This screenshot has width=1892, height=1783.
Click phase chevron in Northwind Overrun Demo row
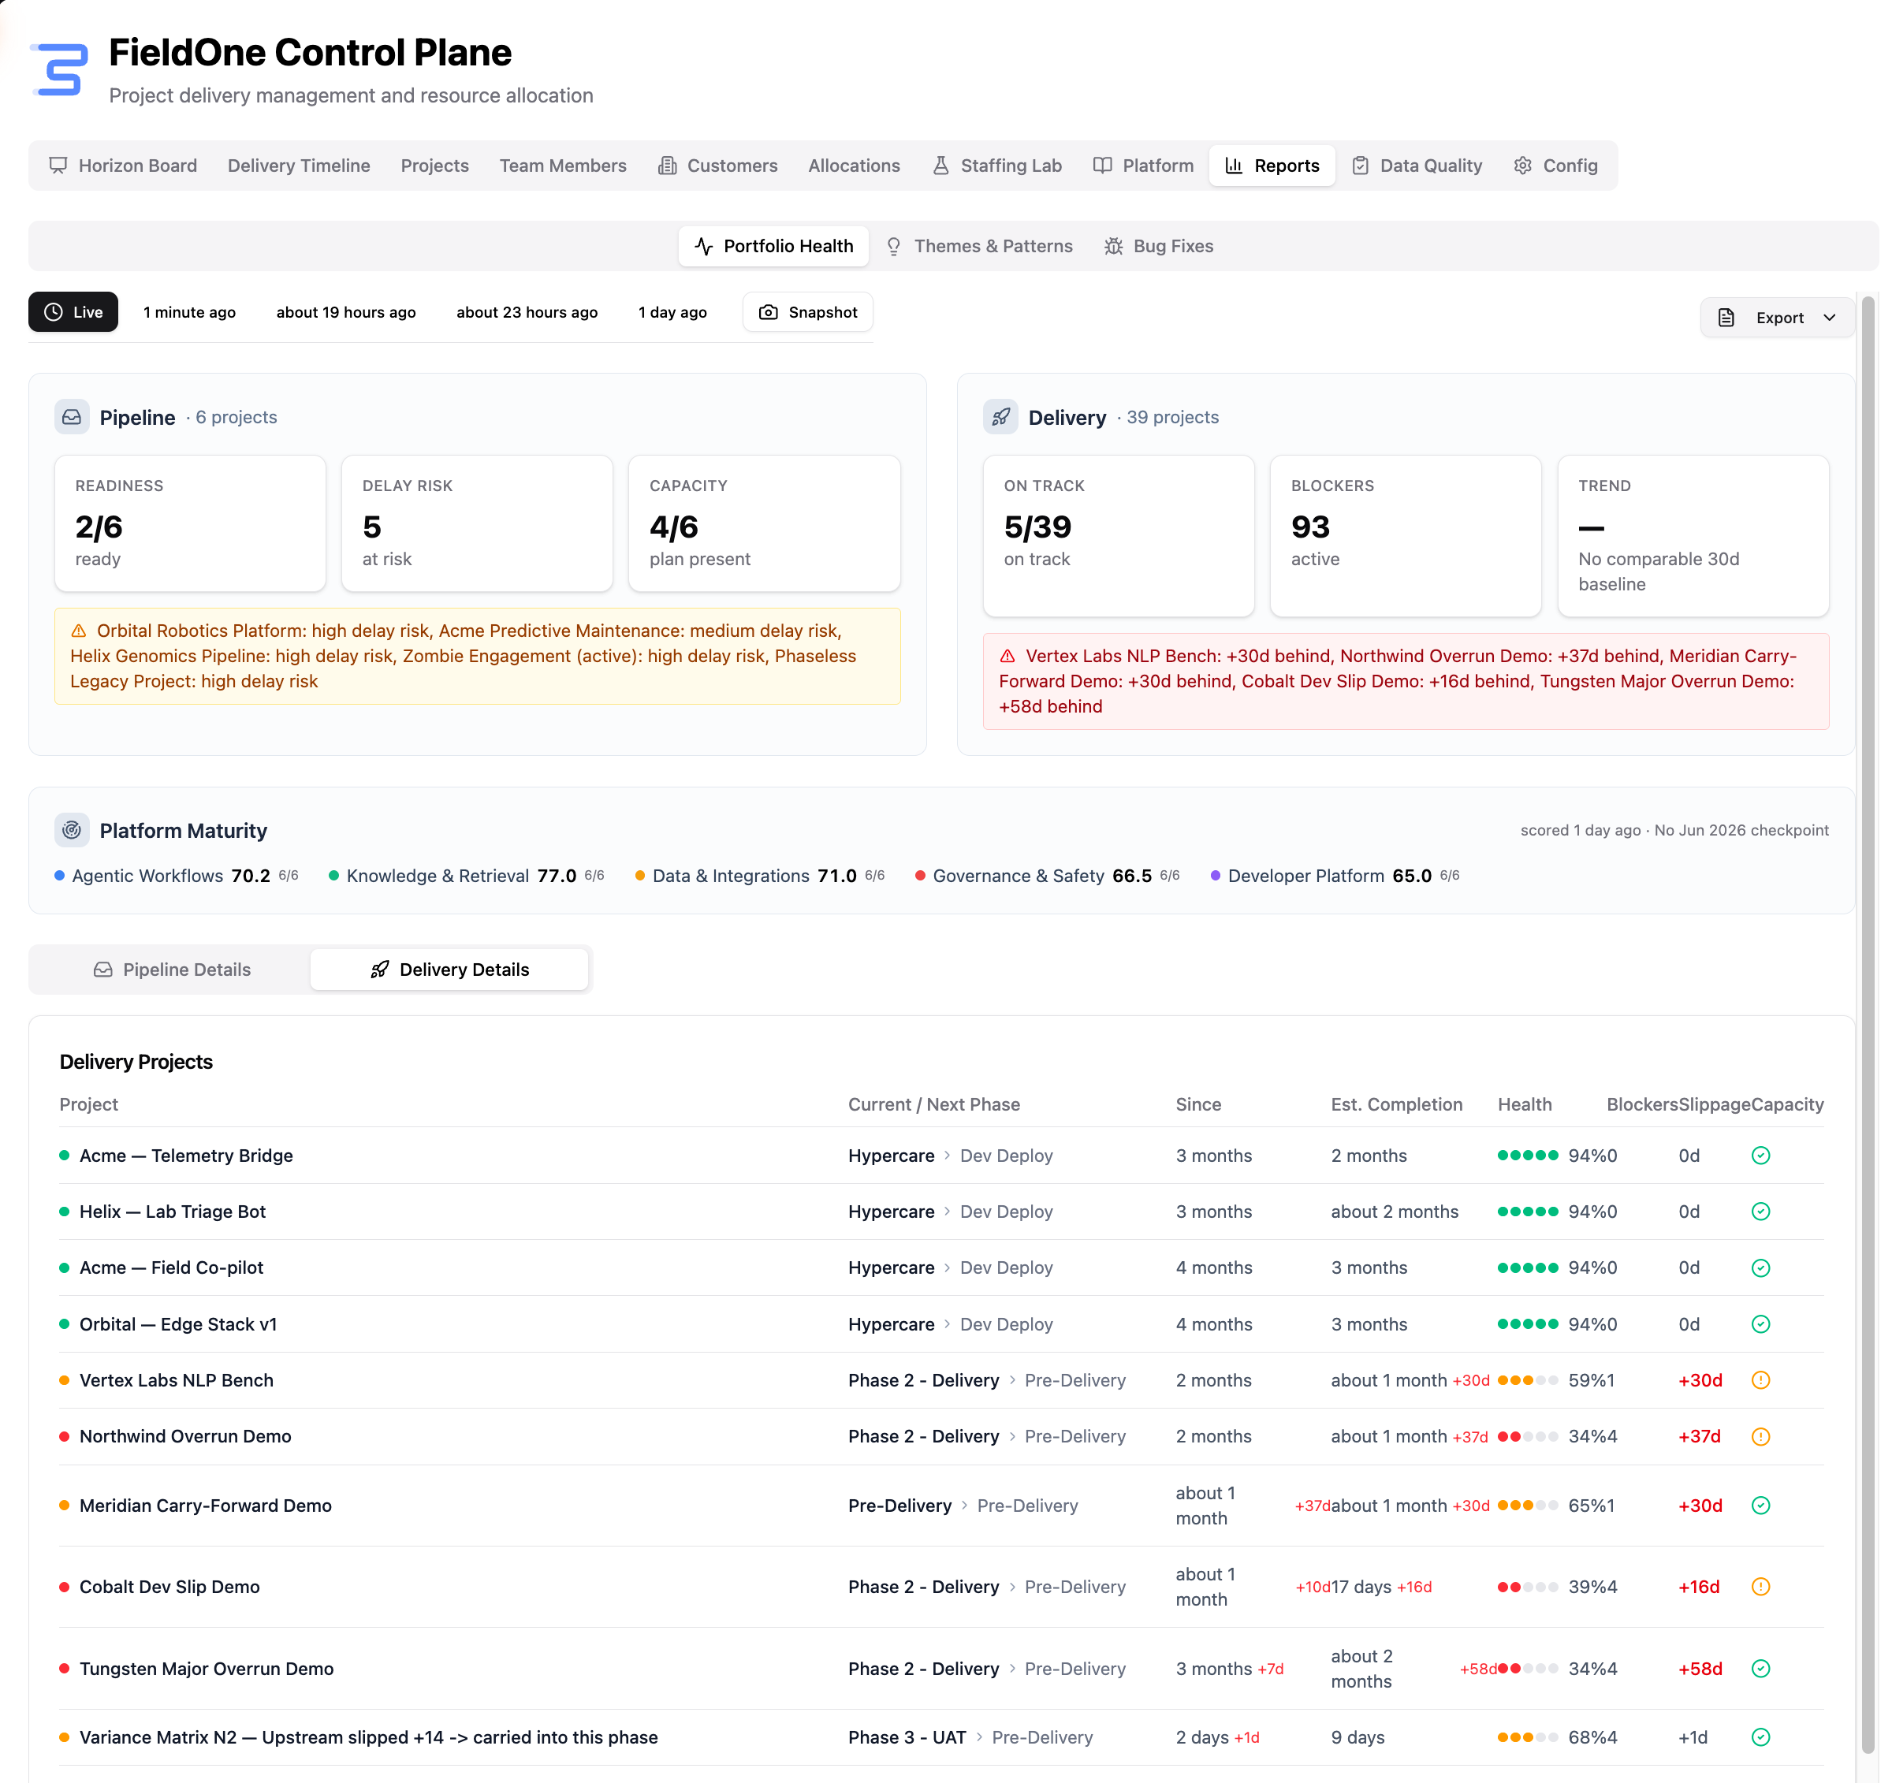click(1011, 1437)
